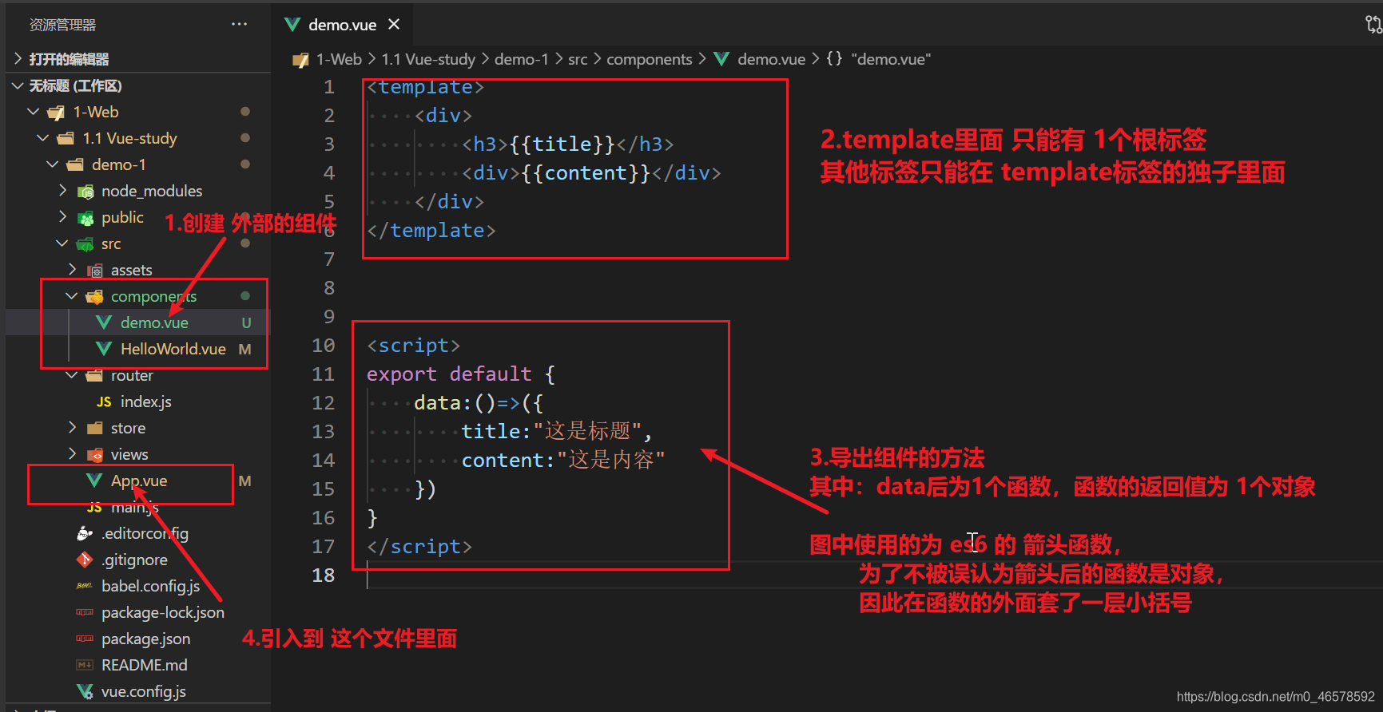1383x712 pixels.
Task: Click the views folder icon
Action: (94, 455)
